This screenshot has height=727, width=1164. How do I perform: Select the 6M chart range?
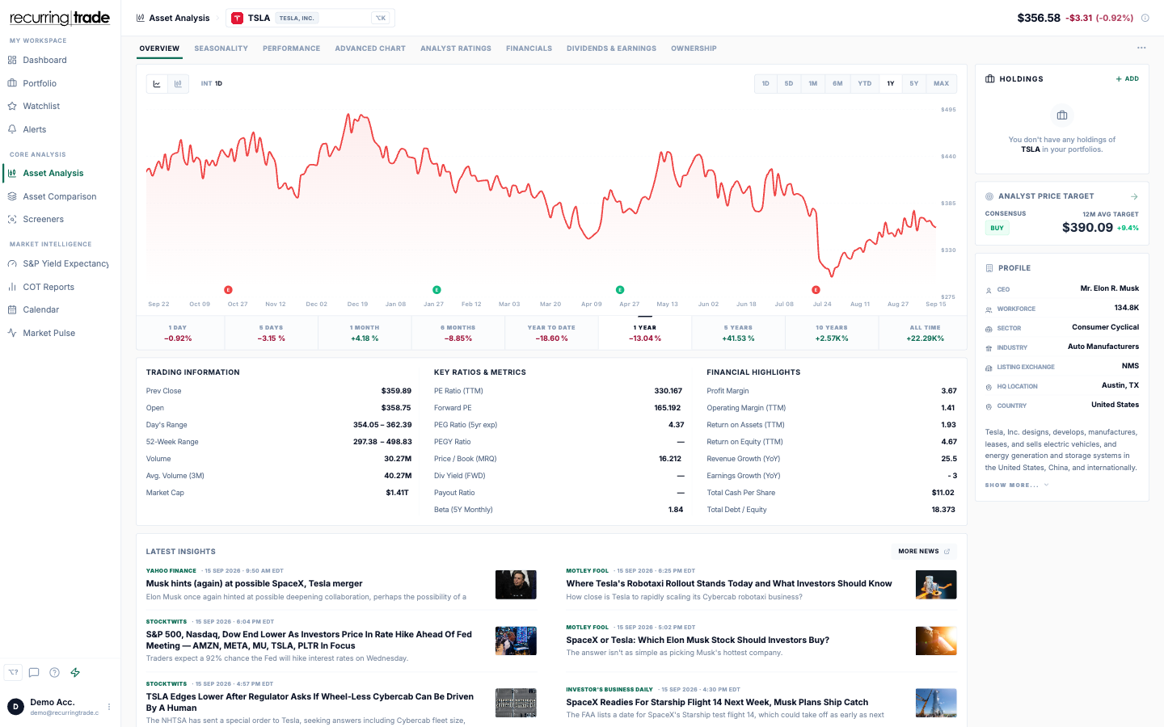[x=837, y=83]
